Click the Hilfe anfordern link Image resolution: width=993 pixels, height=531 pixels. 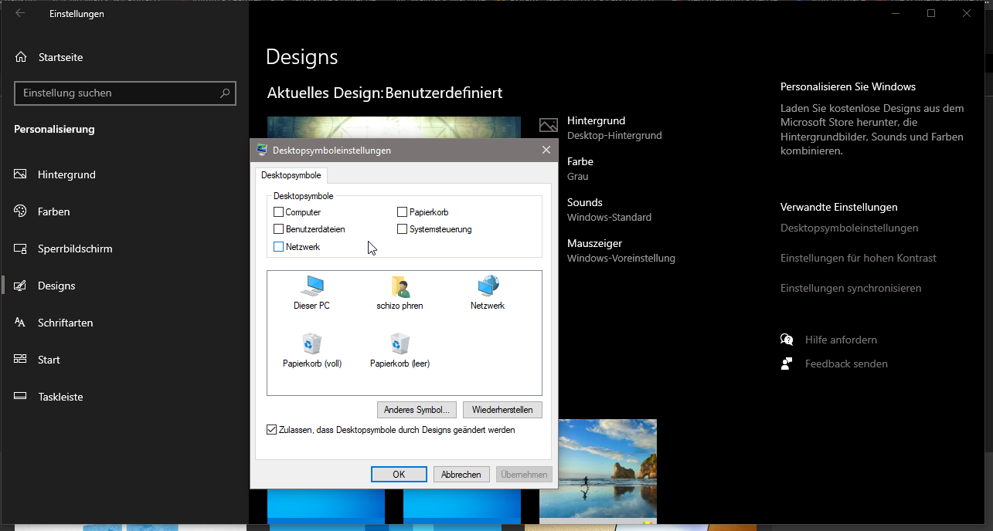(841, 340)
